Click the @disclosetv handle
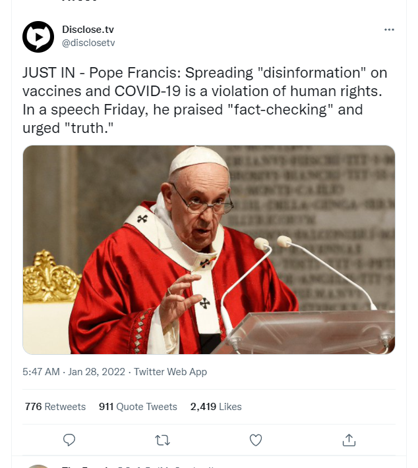This screenshot has height=468, width=418. [x=89, y=43]
